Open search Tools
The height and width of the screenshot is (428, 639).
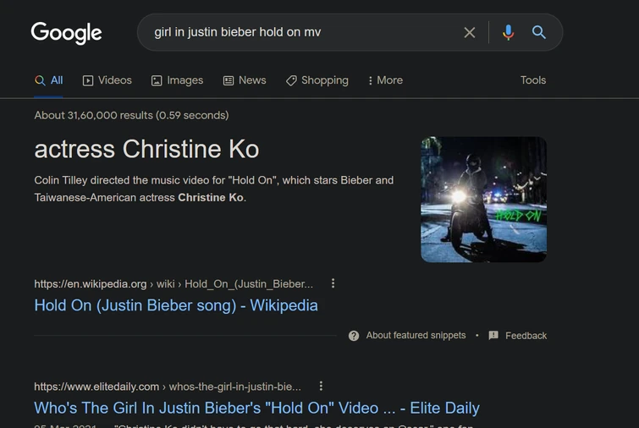pyautogui.click(x=533, y=80)
